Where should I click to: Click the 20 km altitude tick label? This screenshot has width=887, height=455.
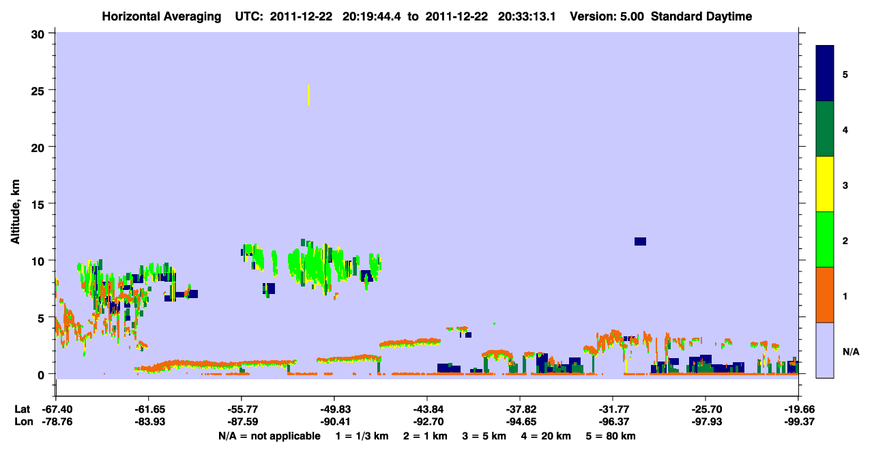tap(40, 147)
